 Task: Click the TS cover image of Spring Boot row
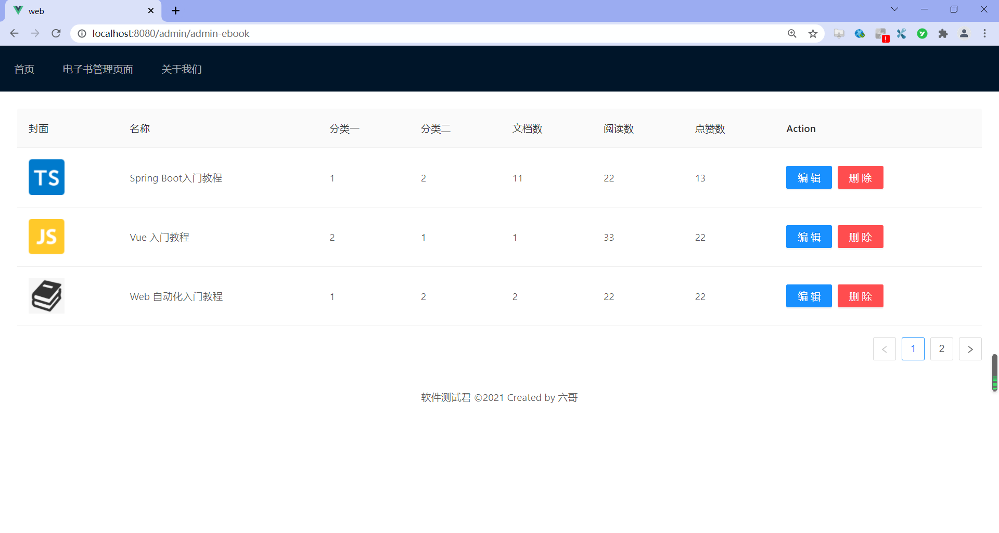(x=46, y=177)
